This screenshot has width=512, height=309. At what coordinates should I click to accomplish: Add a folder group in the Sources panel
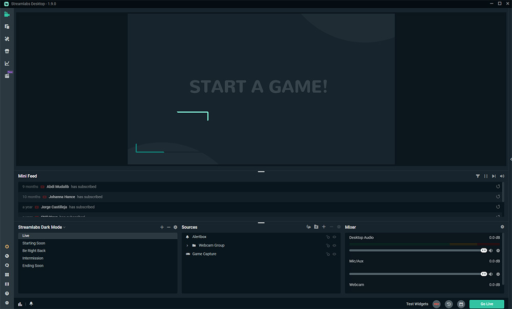[316, 226]
